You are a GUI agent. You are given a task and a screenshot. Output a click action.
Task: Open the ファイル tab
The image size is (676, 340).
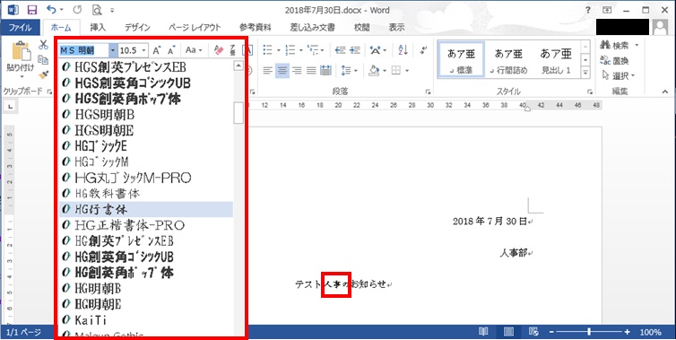tap(21, 27)
